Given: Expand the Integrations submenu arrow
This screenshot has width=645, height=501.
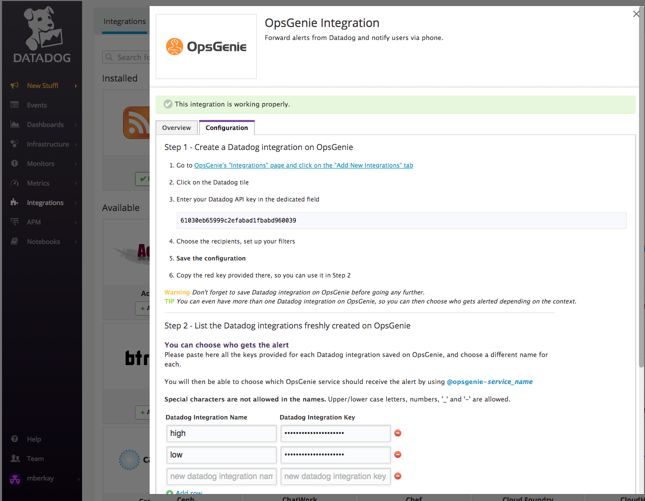Looking at the screenshot, I should click(76, 203).
